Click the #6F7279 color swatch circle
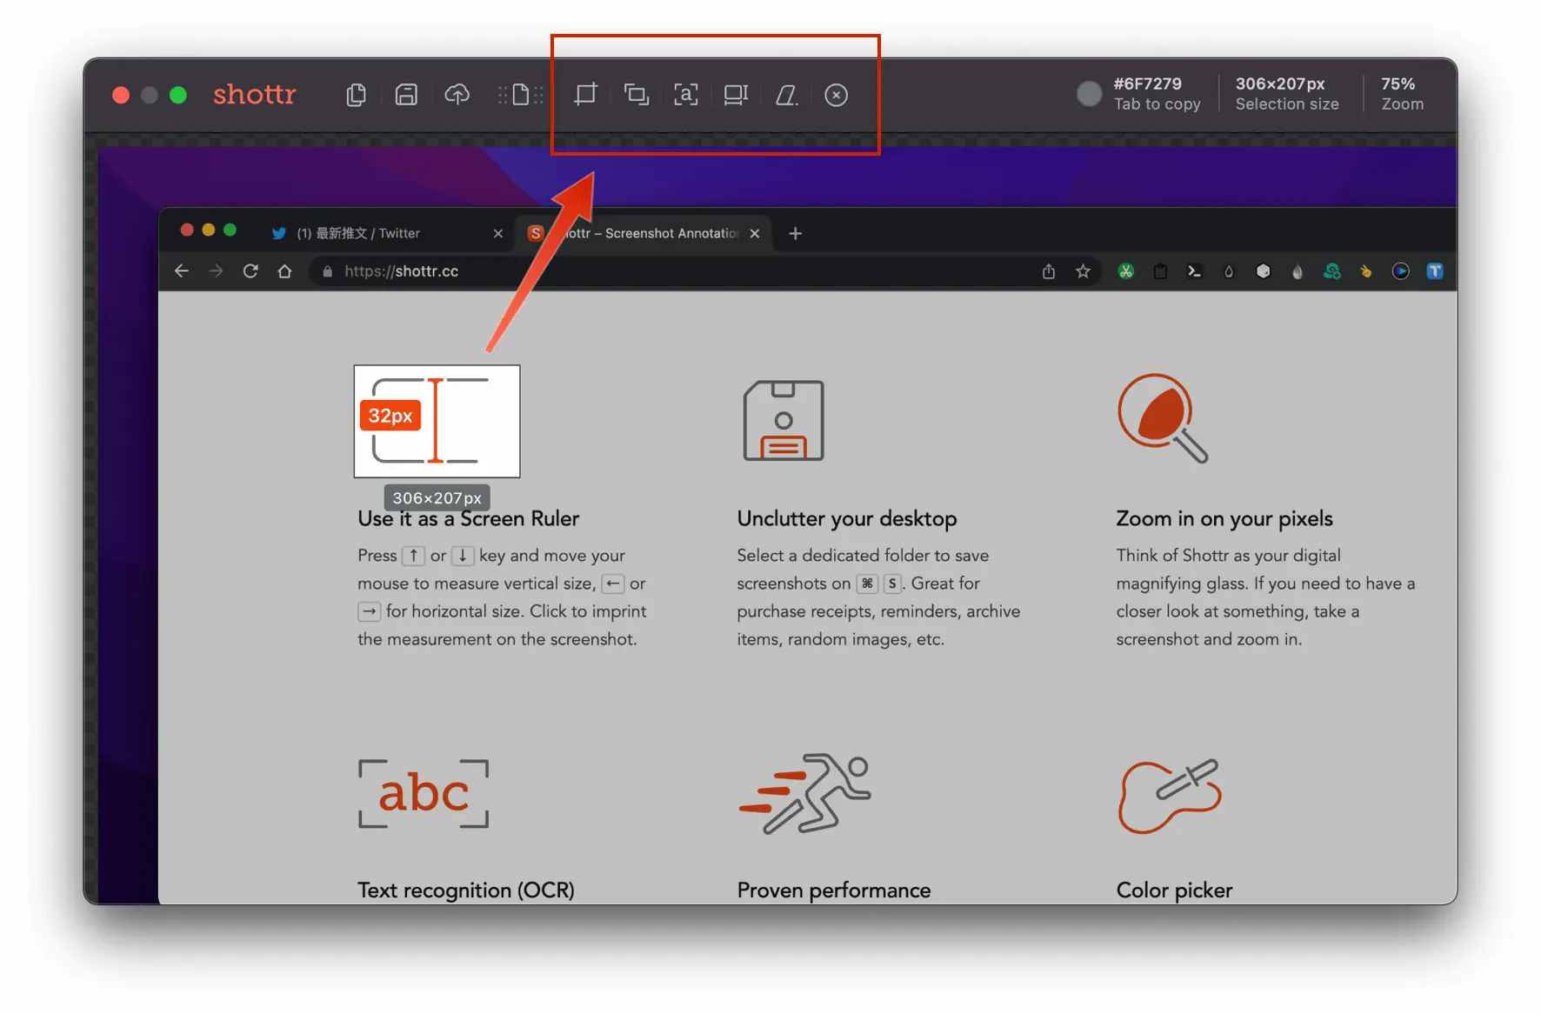This screenshot has height=1014, width=1541. 1089,94
